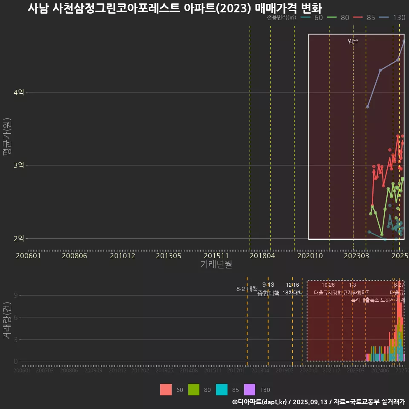Image resolution: width=409 pixels, height=409 pixels.
Task: Click the '9' tick on the volume axis
Action: coord(16,295)
